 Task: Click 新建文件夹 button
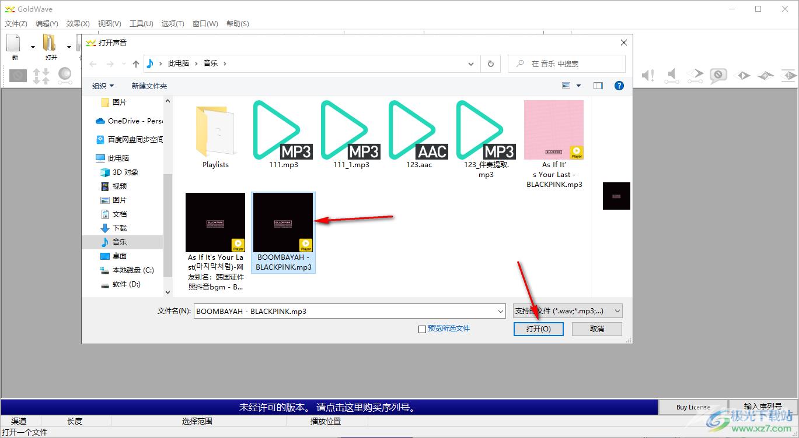(x=149, y=86)
